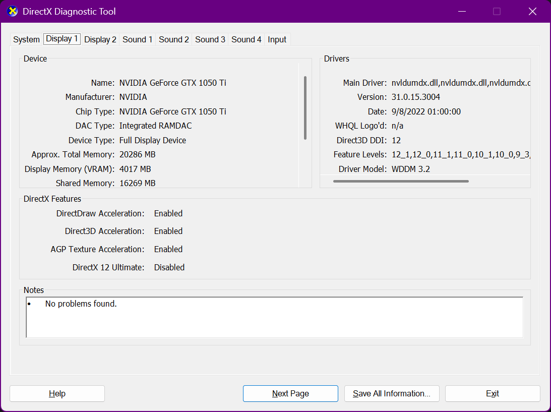Select the Sound 4 tab
The width and height of the screenshot is (551, 412).
pyautogui.click(x=247, y=39)
